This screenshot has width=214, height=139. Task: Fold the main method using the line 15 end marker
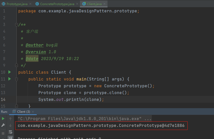tap(16, 106)
